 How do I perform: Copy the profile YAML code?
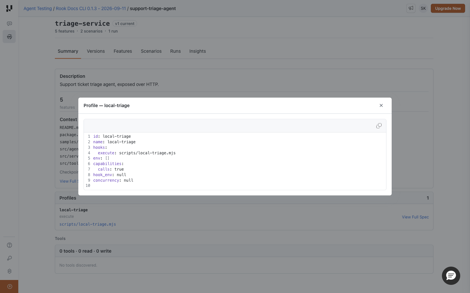click(x=379, y=126)
